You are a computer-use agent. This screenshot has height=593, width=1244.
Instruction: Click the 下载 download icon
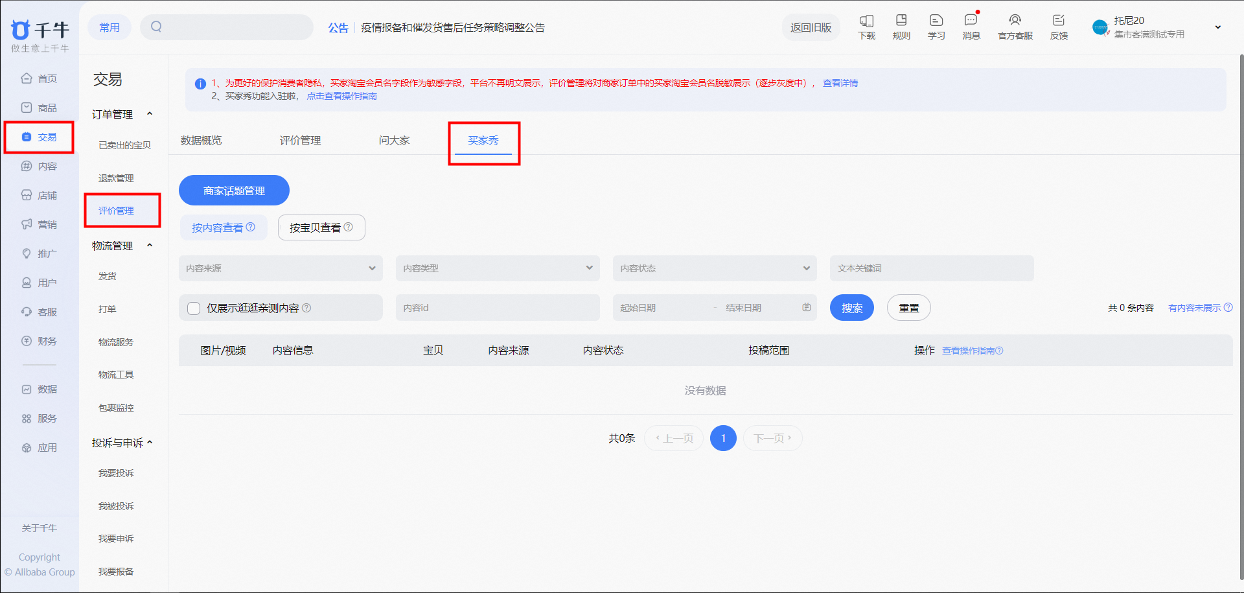(866, 21)
